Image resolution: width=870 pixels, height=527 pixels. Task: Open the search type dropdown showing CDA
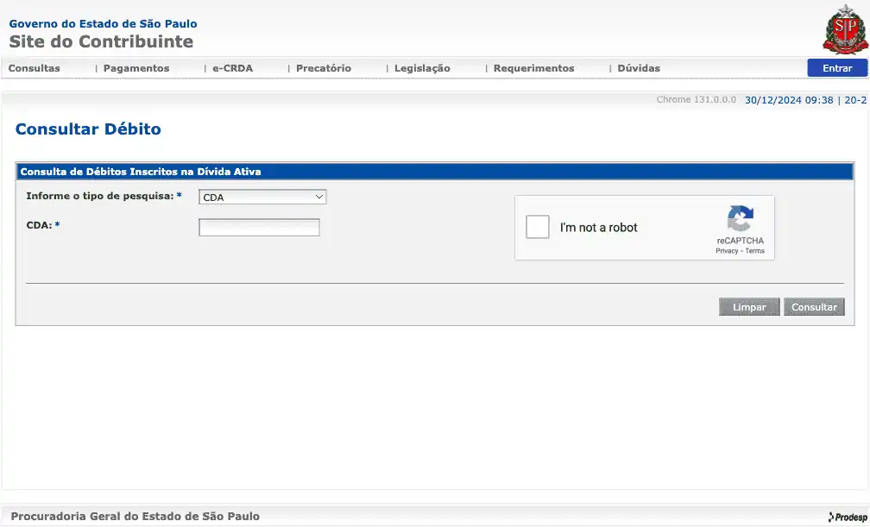[262, 198]
